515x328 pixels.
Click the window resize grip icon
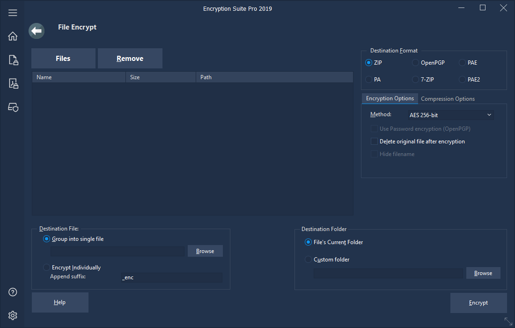pos(508,321)
